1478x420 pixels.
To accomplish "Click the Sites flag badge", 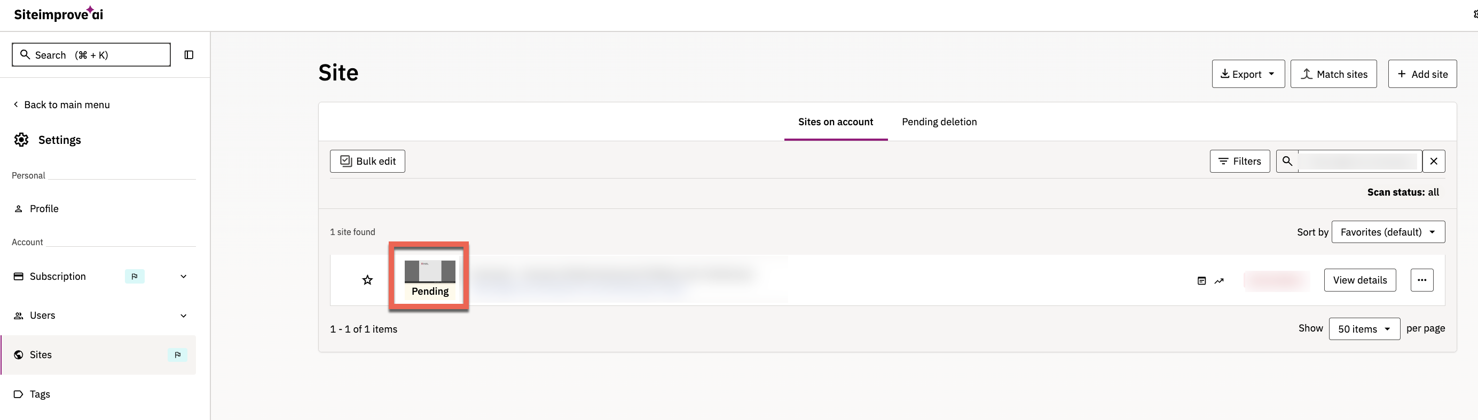I will (178, 354).
